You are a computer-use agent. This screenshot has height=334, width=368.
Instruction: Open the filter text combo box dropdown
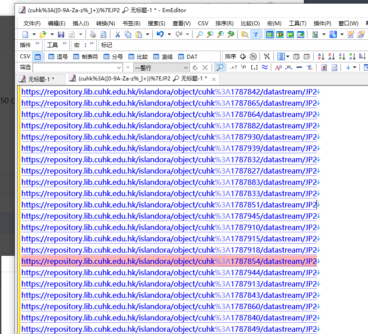pos(119,68)
